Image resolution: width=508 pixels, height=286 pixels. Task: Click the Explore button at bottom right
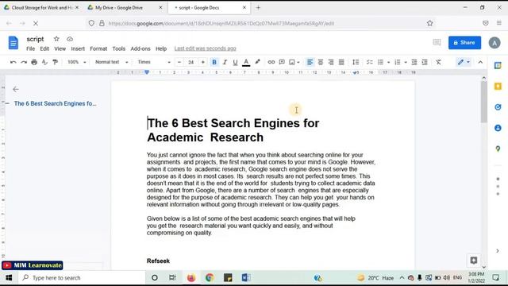(x=474, y=260)
